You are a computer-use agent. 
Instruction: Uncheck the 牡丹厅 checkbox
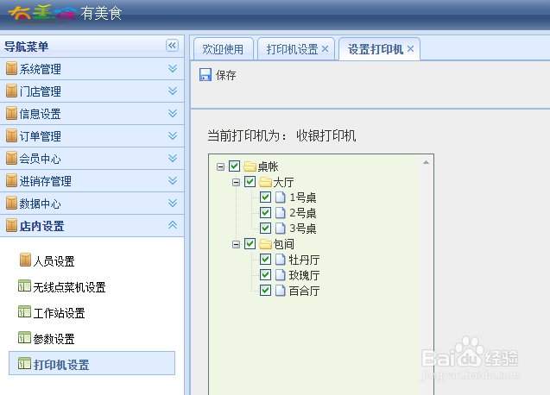click(x=265, y=259)
